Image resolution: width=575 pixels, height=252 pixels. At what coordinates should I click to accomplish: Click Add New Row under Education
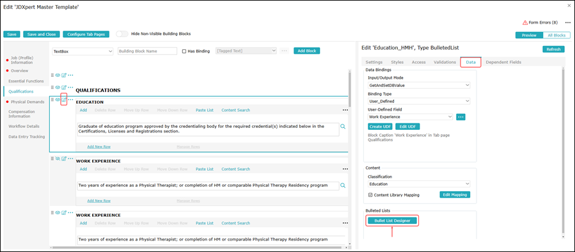coord(98,146)
